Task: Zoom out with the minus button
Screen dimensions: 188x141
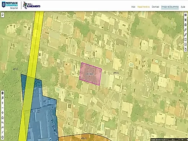Action: click(x=2, y=108)
